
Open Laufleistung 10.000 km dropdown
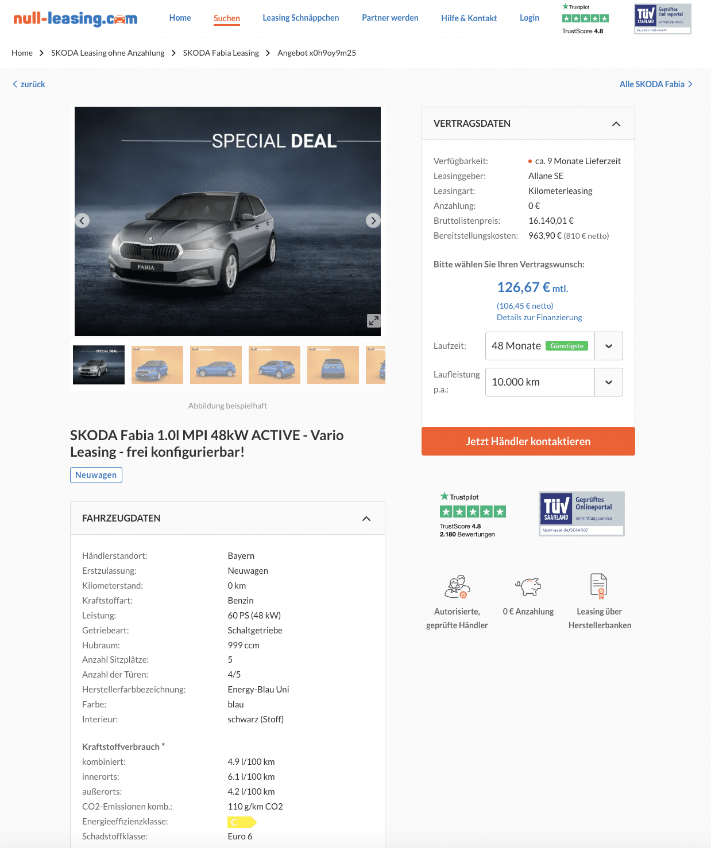(x=554, y=382)
